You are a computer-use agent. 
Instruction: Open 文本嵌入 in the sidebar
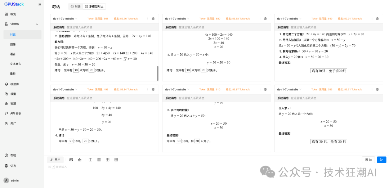pyautogui.click(x=22, y=64)
